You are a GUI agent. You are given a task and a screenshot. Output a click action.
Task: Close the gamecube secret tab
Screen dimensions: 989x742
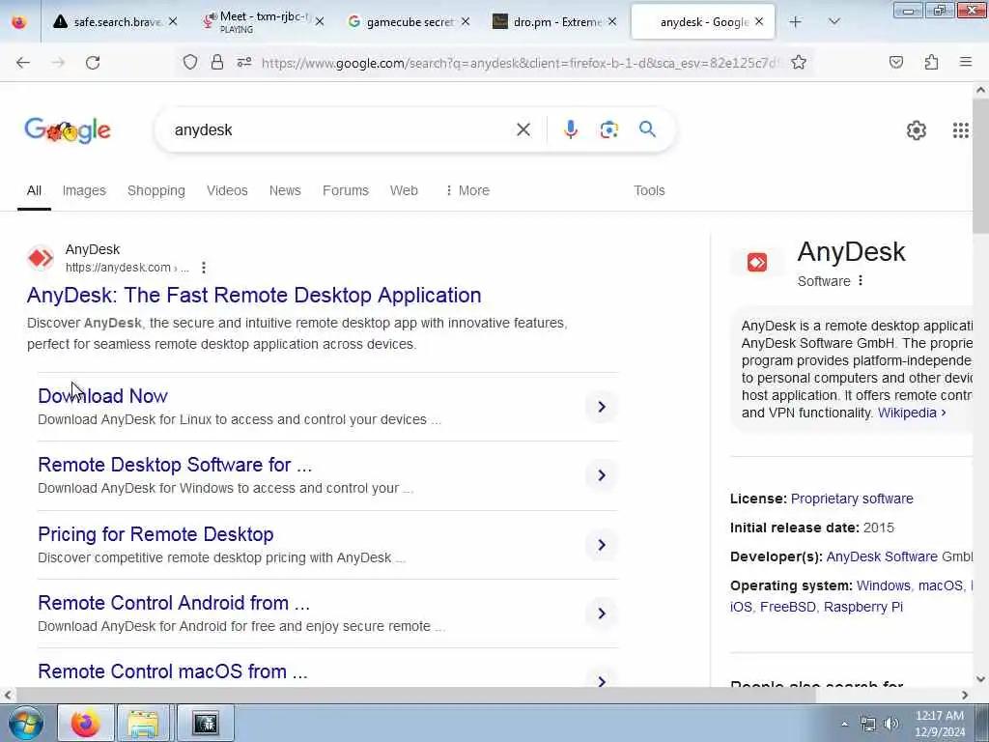pyautogui.click(x=466, y=22)
